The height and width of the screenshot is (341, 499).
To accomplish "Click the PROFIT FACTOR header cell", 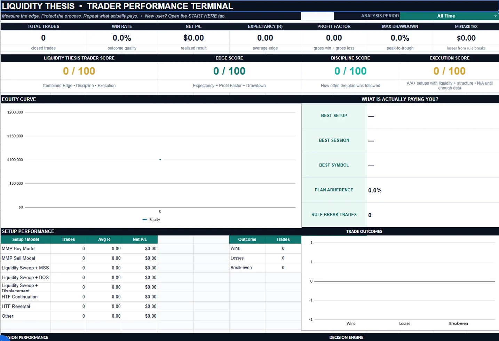I will click(334, 26).
